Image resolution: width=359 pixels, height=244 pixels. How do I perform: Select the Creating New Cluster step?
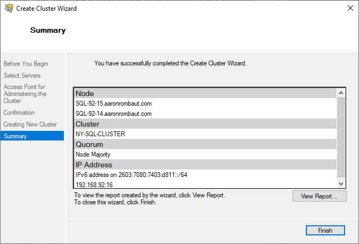[x=30, y=124]
